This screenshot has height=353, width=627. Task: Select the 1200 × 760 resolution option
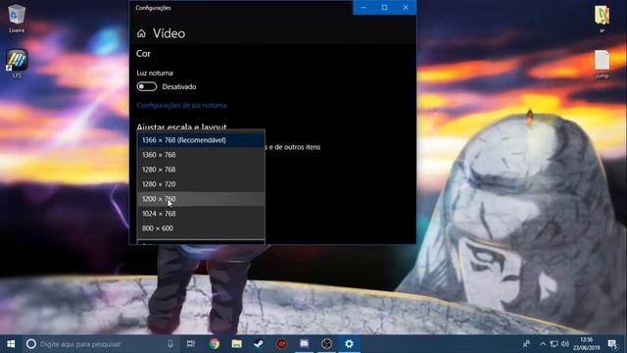[201, 199]
